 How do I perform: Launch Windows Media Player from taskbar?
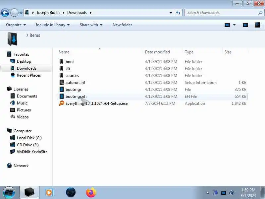click(x=49, y=193)
